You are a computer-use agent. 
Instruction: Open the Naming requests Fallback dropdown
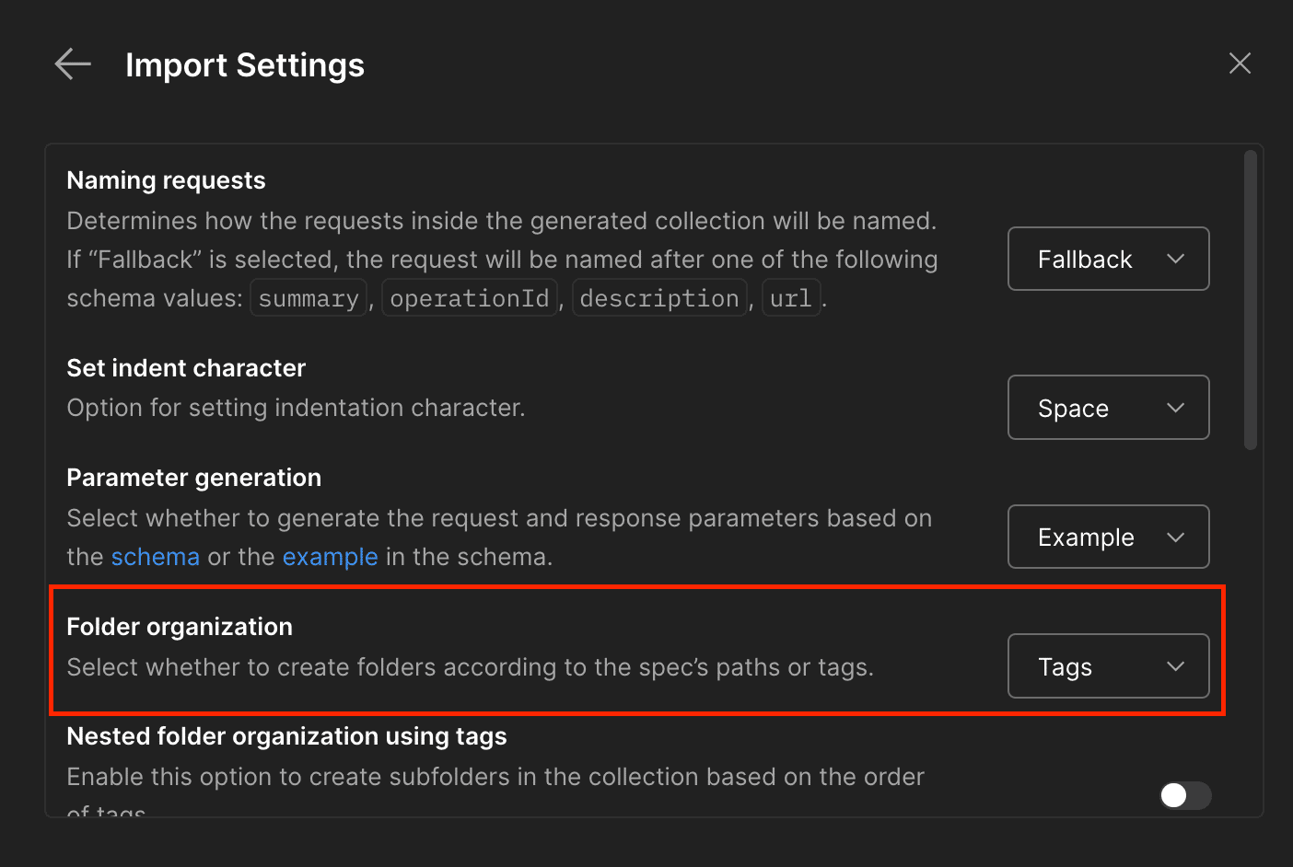pyautogui.click(x=1108, y=259)
